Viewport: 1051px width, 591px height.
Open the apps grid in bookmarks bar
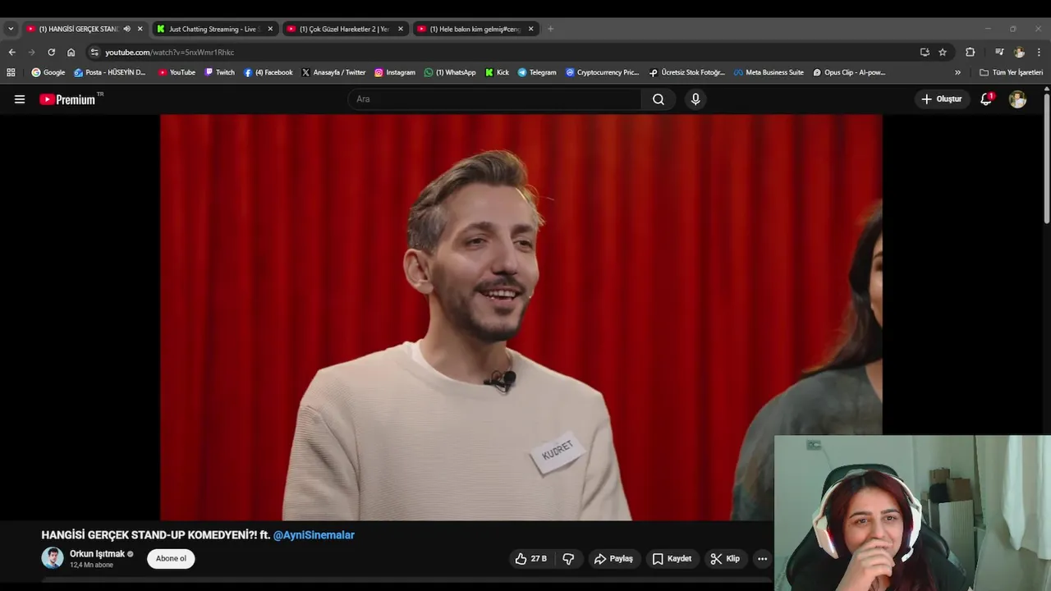point(11,72)
